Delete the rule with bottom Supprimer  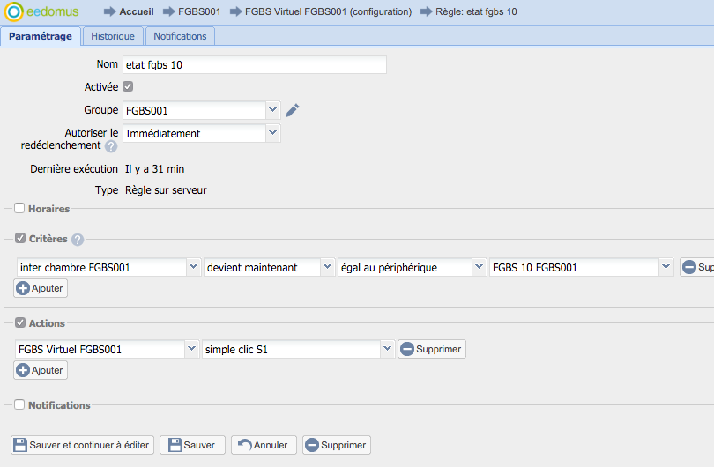click(337, 445)
